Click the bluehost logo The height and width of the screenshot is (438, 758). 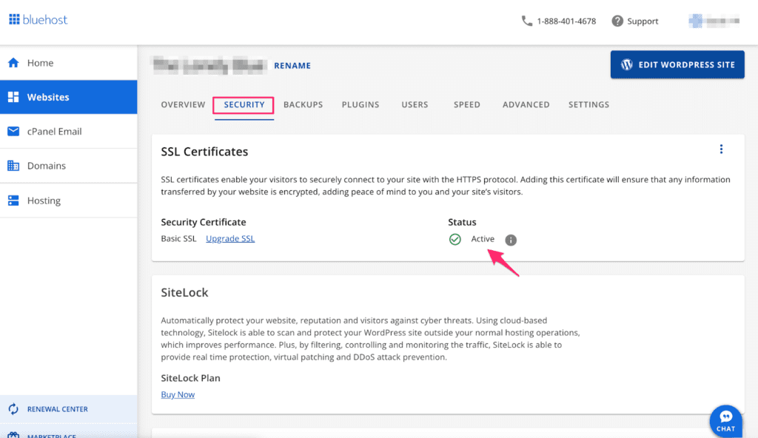click(38, 19)
